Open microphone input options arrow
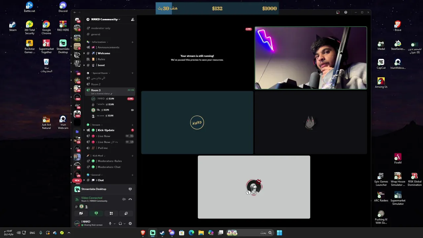 tap(115, 223)
